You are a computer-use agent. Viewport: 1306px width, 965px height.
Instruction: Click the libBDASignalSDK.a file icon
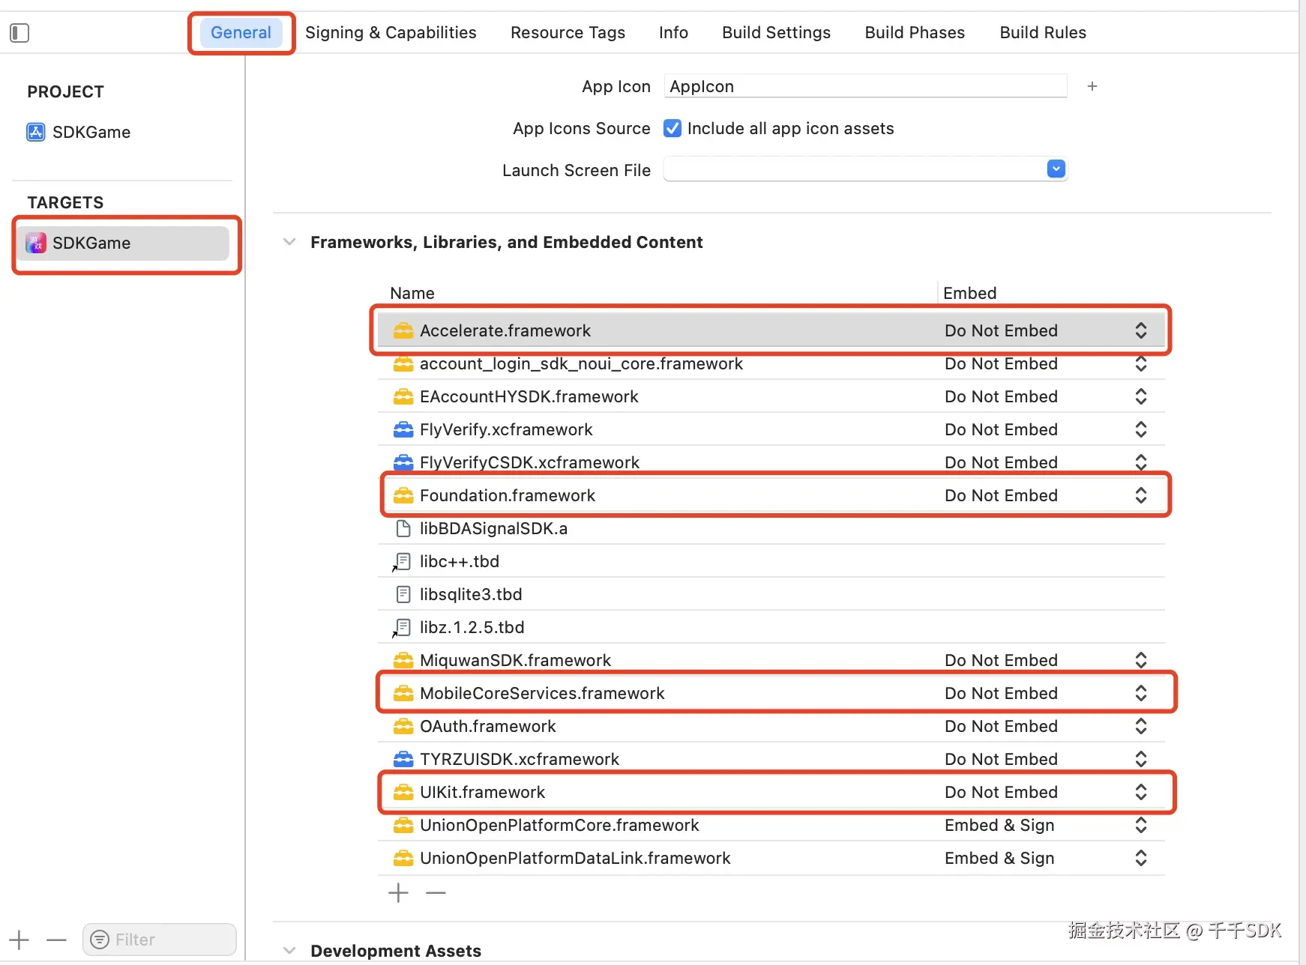pos(403,529)
